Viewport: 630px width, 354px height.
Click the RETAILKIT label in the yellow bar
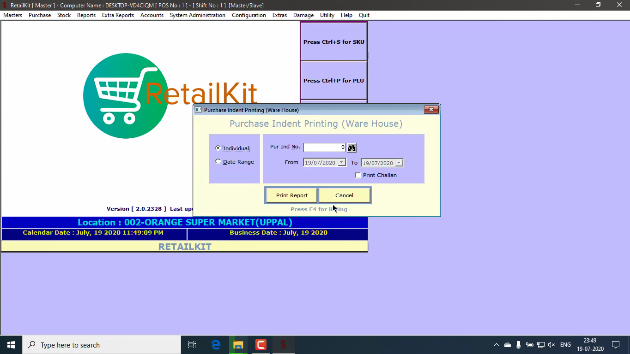(185, 247)
